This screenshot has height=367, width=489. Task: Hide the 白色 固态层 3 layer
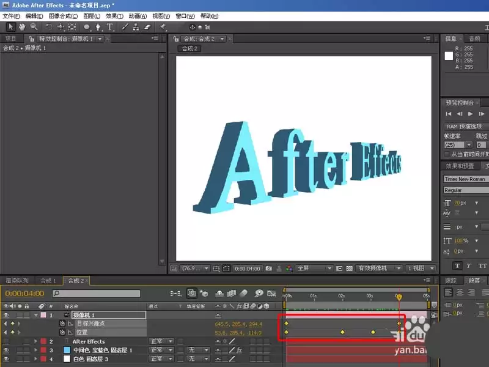6,359
